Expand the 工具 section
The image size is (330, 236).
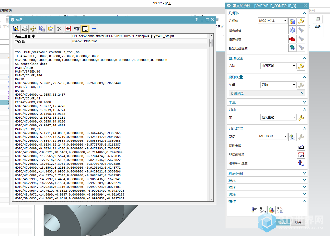point(267,103)
